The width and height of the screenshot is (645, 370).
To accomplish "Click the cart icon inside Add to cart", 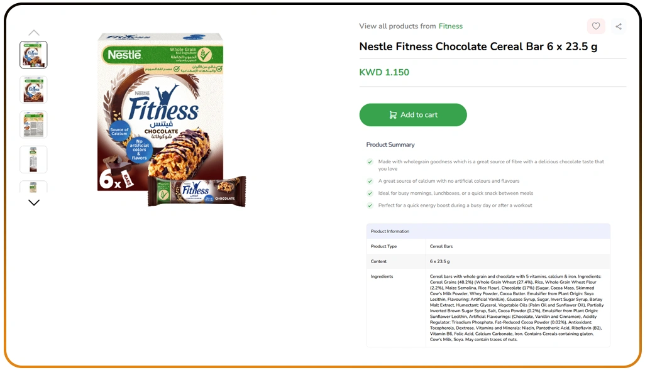I will (393, 115).
